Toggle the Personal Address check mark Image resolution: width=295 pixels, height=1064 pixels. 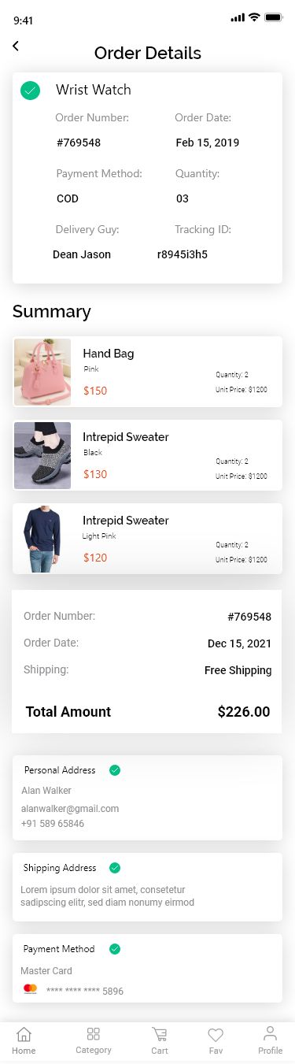115,770
